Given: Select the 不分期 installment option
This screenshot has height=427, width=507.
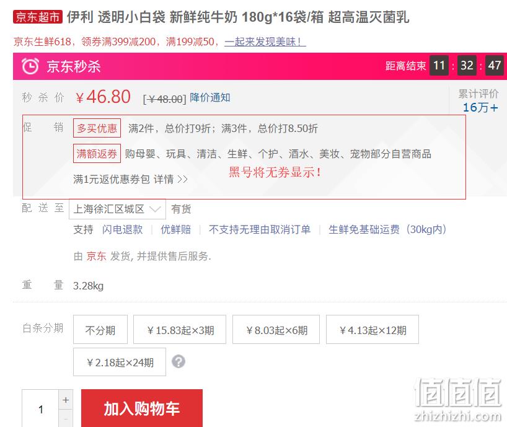Looking at the screenshot, I should pos(100,330).
